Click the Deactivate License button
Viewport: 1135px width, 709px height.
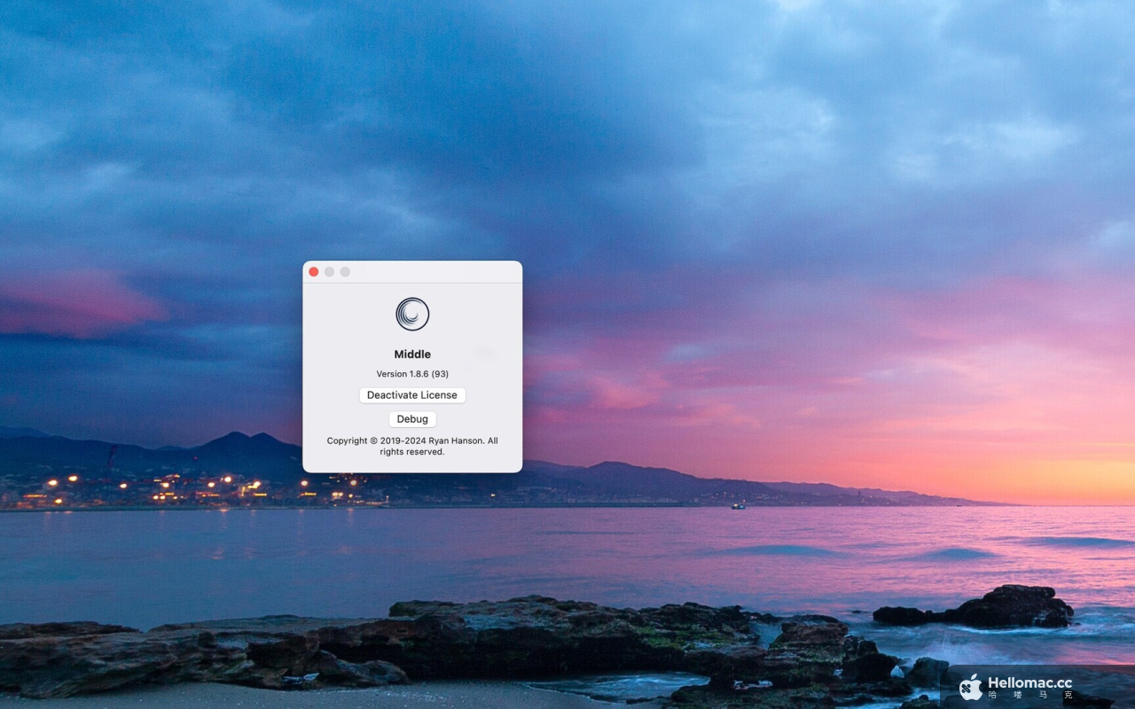(412, 395)
